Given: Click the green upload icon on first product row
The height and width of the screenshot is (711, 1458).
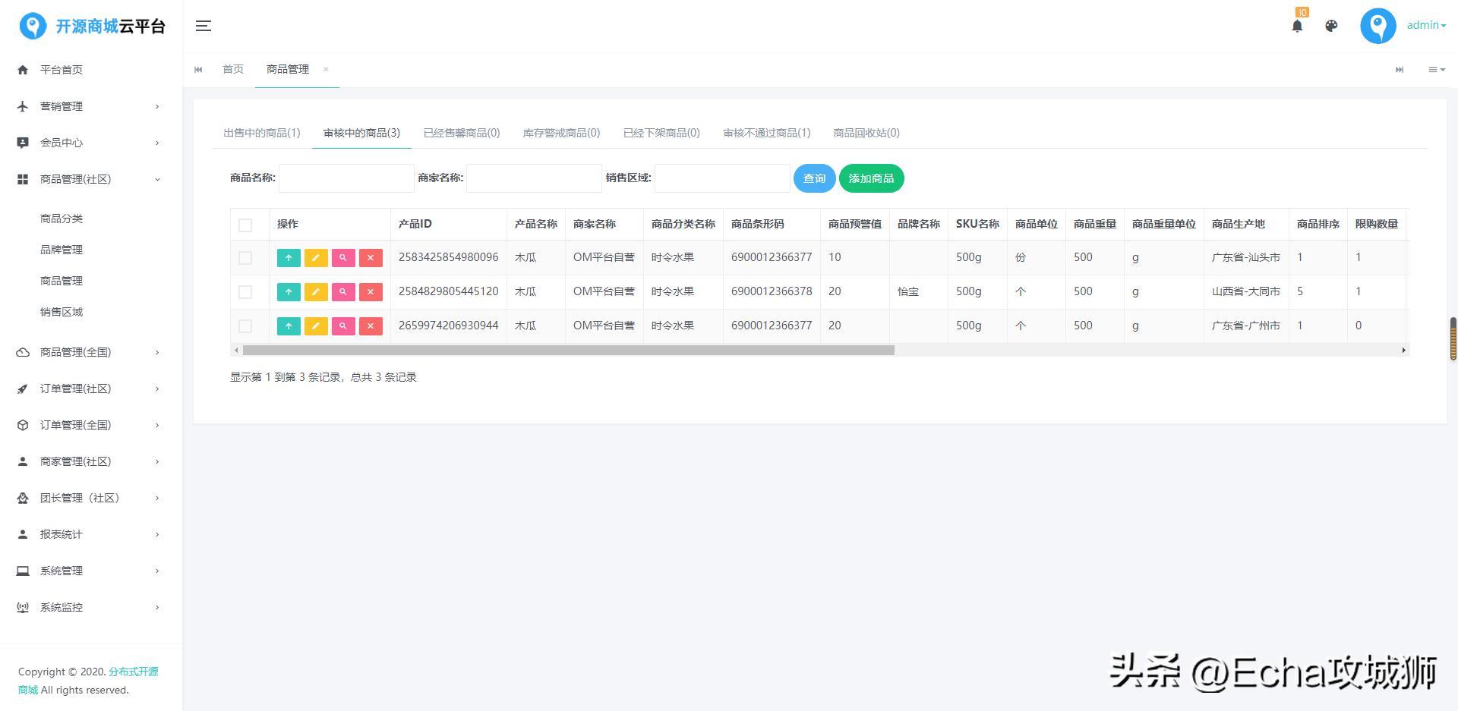Looking at the screenshot, I should point(289,257).
